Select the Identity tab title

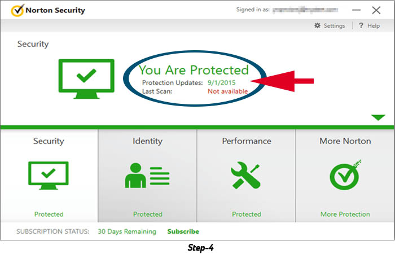147,141
